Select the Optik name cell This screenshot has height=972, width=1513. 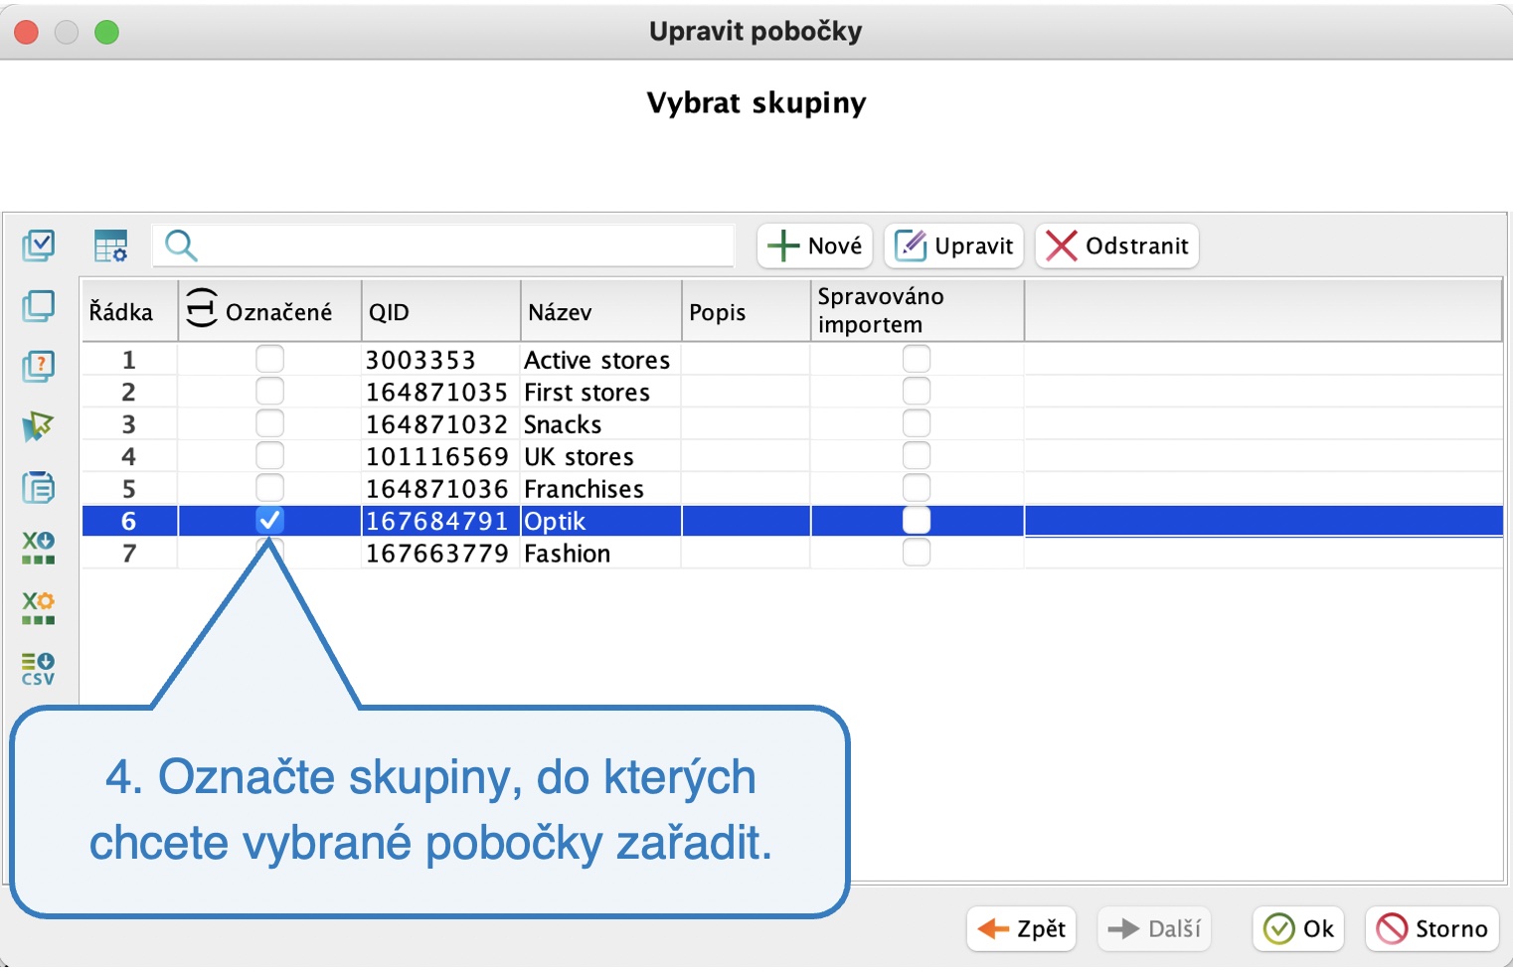click(x=601, y=521)
